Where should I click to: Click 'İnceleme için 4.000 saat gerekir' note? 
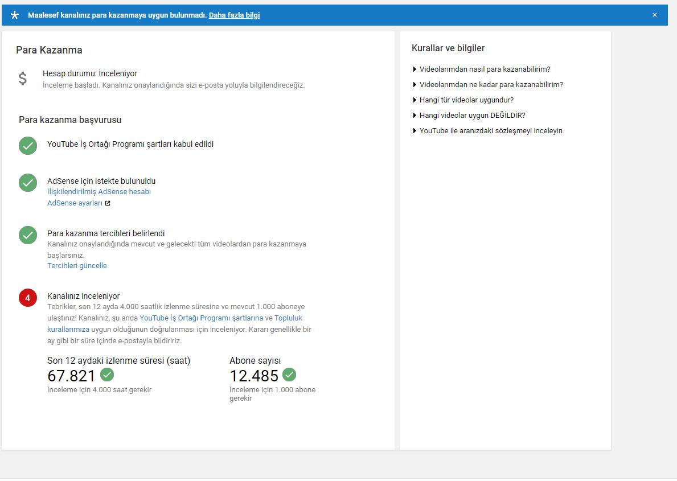(99, 390)
